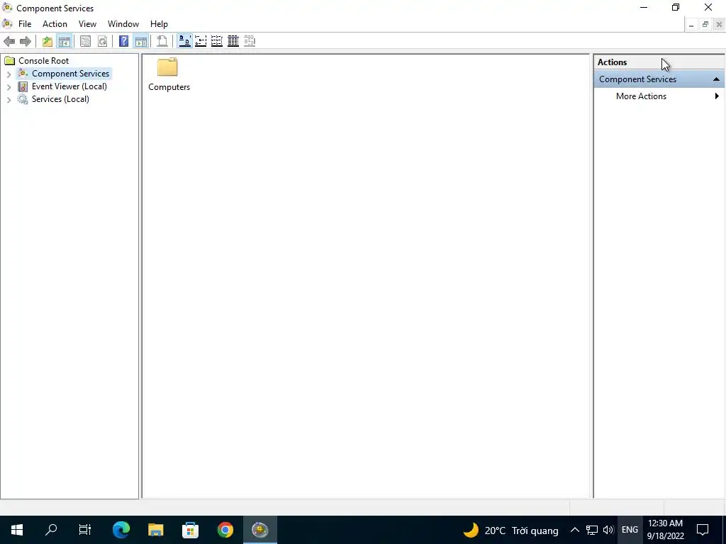
Task: Switch to Status view toolbar icon
Action: point(250,41)
